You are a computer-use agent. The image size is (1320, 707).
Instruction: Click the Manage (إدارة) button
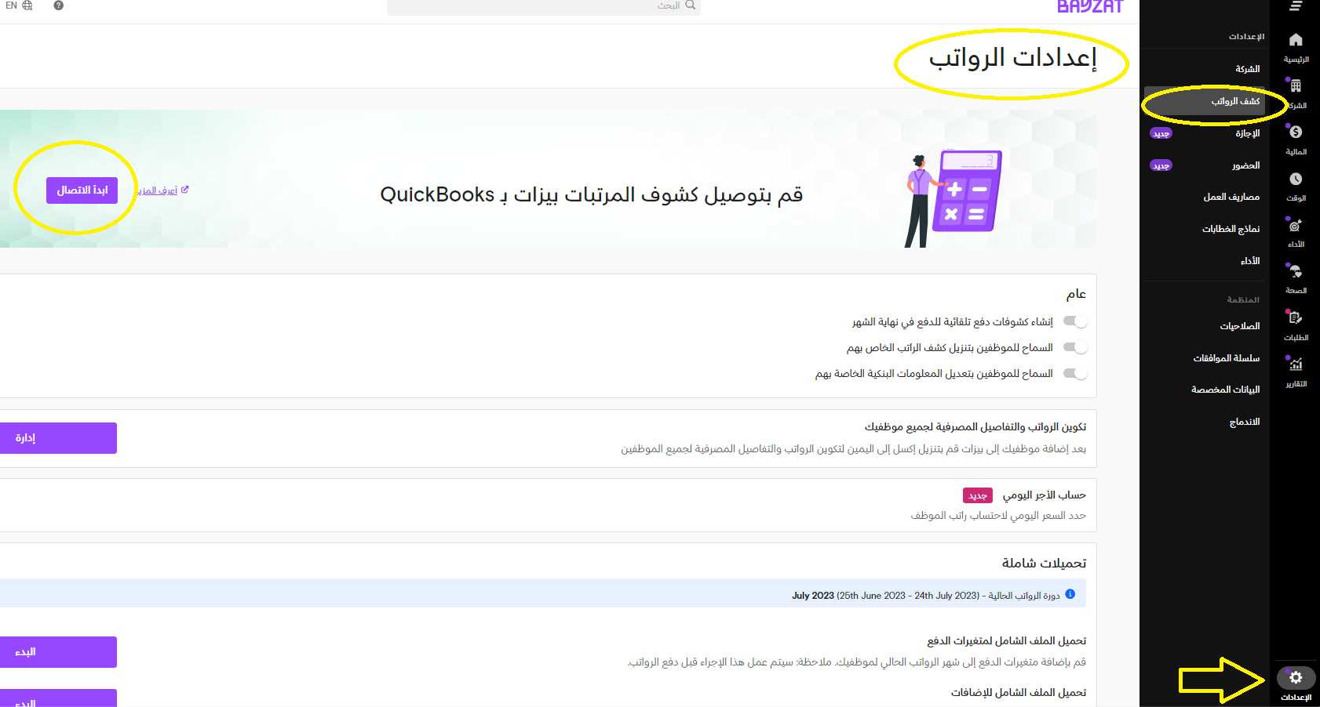(58, 438)
